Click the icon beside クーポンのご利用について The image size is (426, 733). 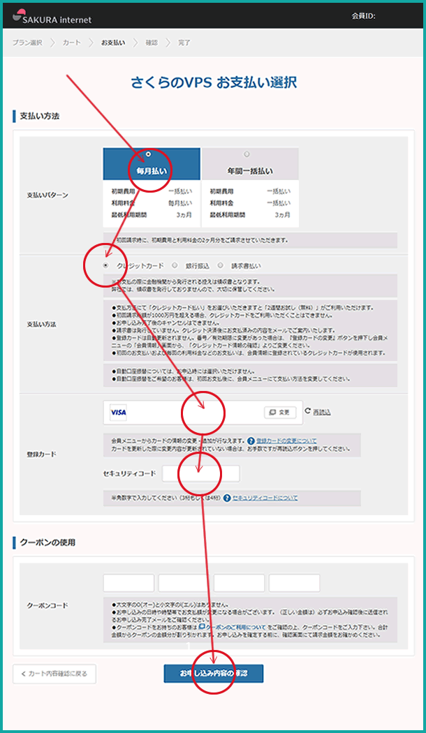[202, 626]
